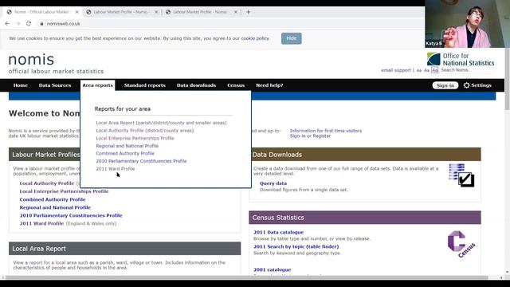Screen dimensions: 510x287
Task: Reload the page with the refresh icon
Action: tap(29, 24)
